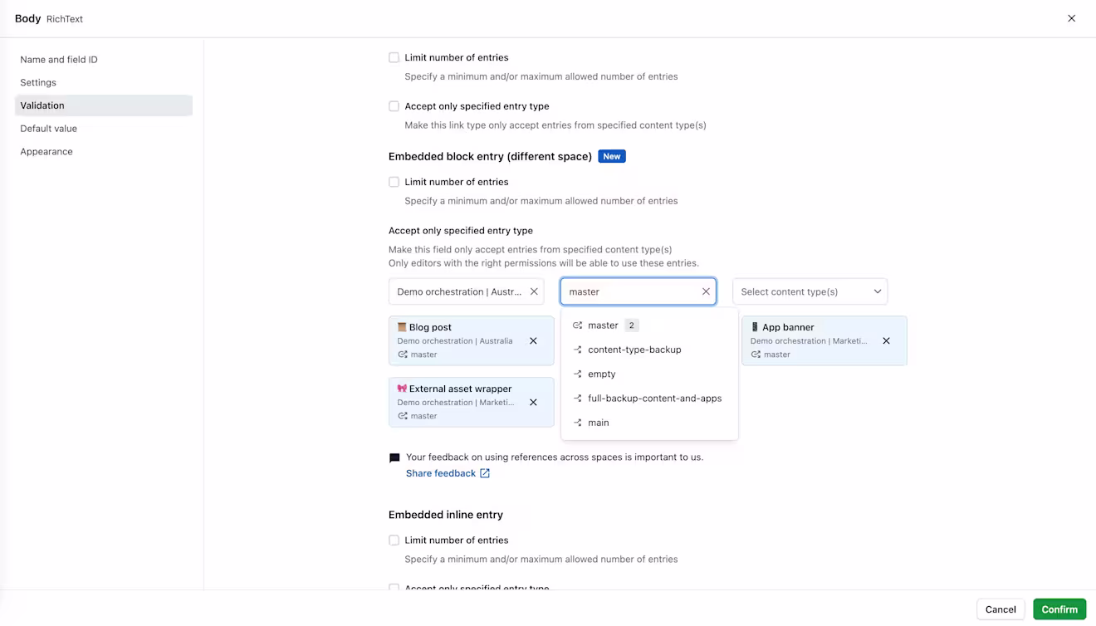The width and height of the screenshot is (1096, 626).
Task: Close the Body field dialog
Action: point(1071,18)
